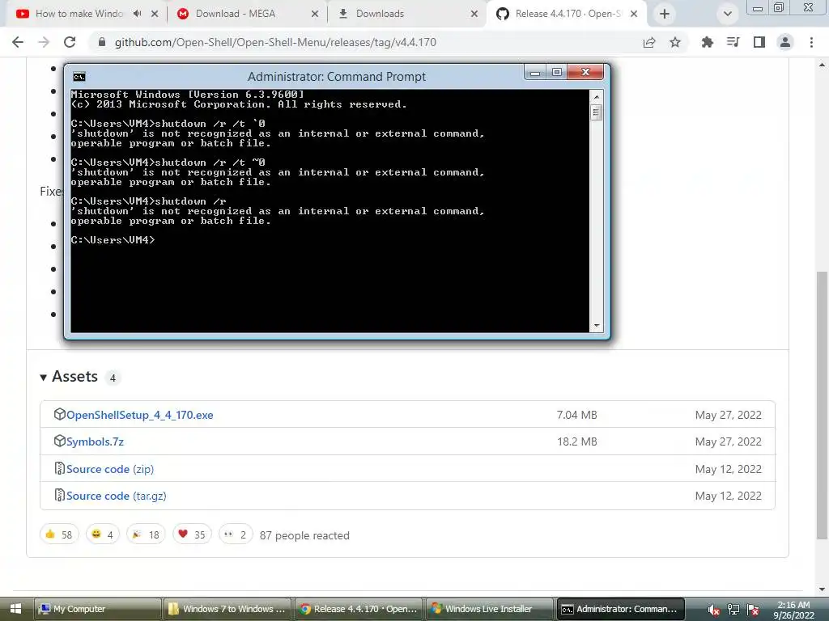Open a new Chrome tab
This screenshot has height=621, width=829.
(x=665, y=14)
